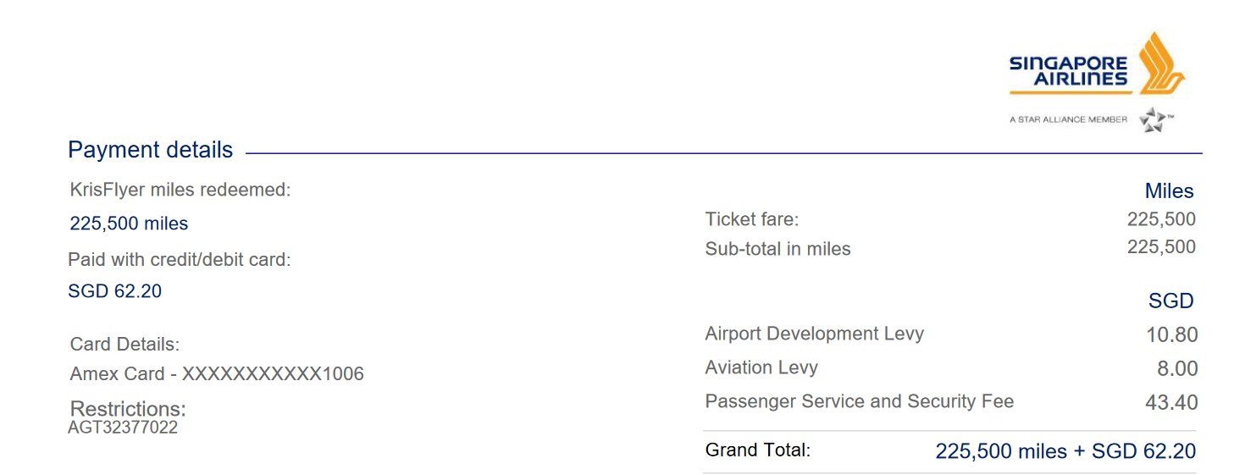Click Grand Total value with miles and SGD

click(1065, 451)
